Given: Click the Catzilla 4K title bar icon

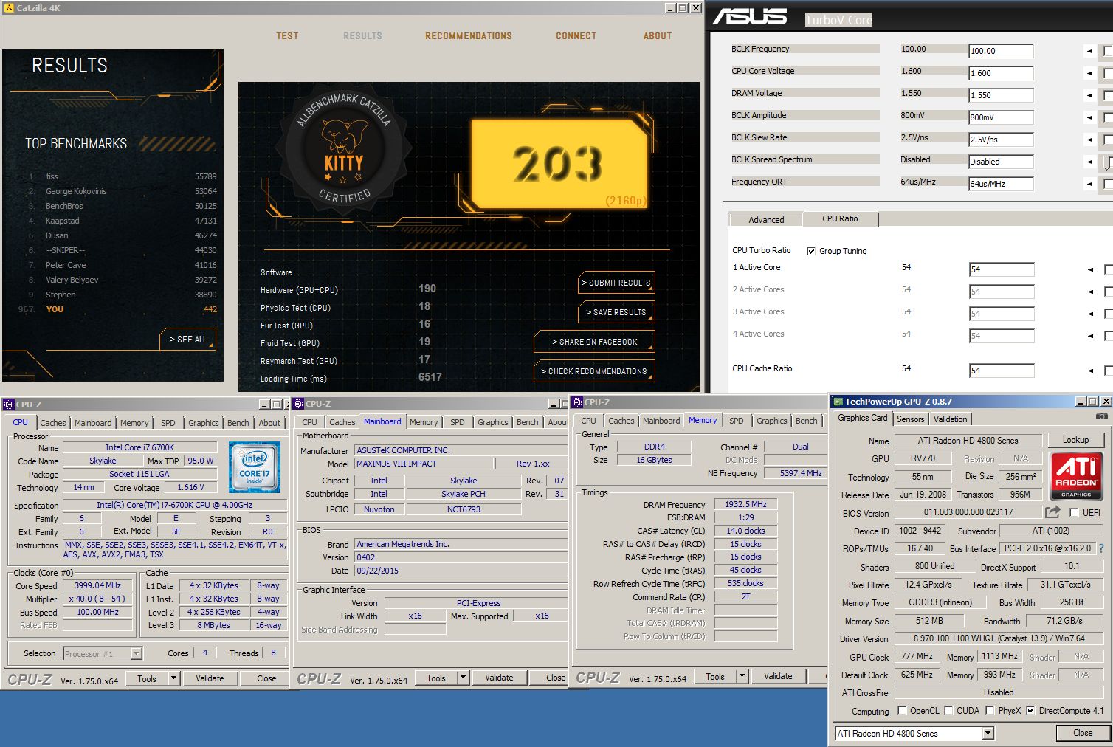Looking at the screenshot, I should click(9, 8).
